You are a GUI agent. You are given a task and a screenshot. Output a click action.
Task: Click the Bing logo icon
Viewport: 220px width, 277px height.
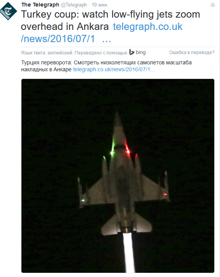(x=132, y=52)
